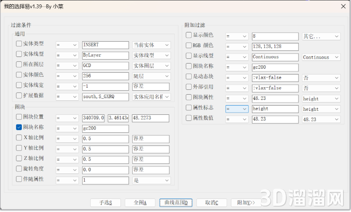Open operator dropdown for 实体类型
The width and height of the screenshot is (351, 212).
click(x=67, y=45)
